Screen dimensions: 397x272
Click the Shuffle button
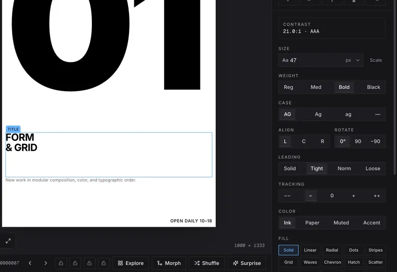(207, 263)
